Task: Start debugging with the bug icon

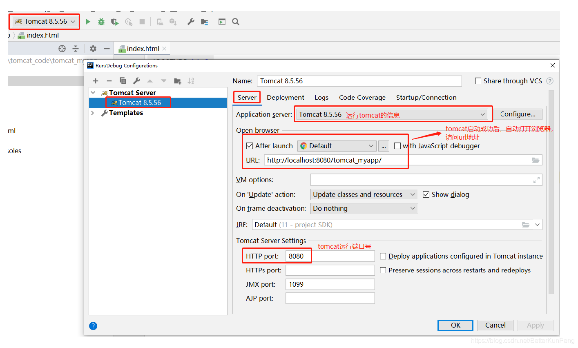Action: [x=101, y=22]
